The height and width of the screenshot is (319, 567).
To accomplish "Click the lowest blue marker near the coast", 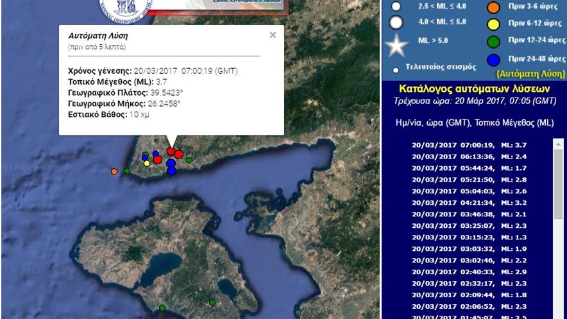I will click(x=172, y=171).
